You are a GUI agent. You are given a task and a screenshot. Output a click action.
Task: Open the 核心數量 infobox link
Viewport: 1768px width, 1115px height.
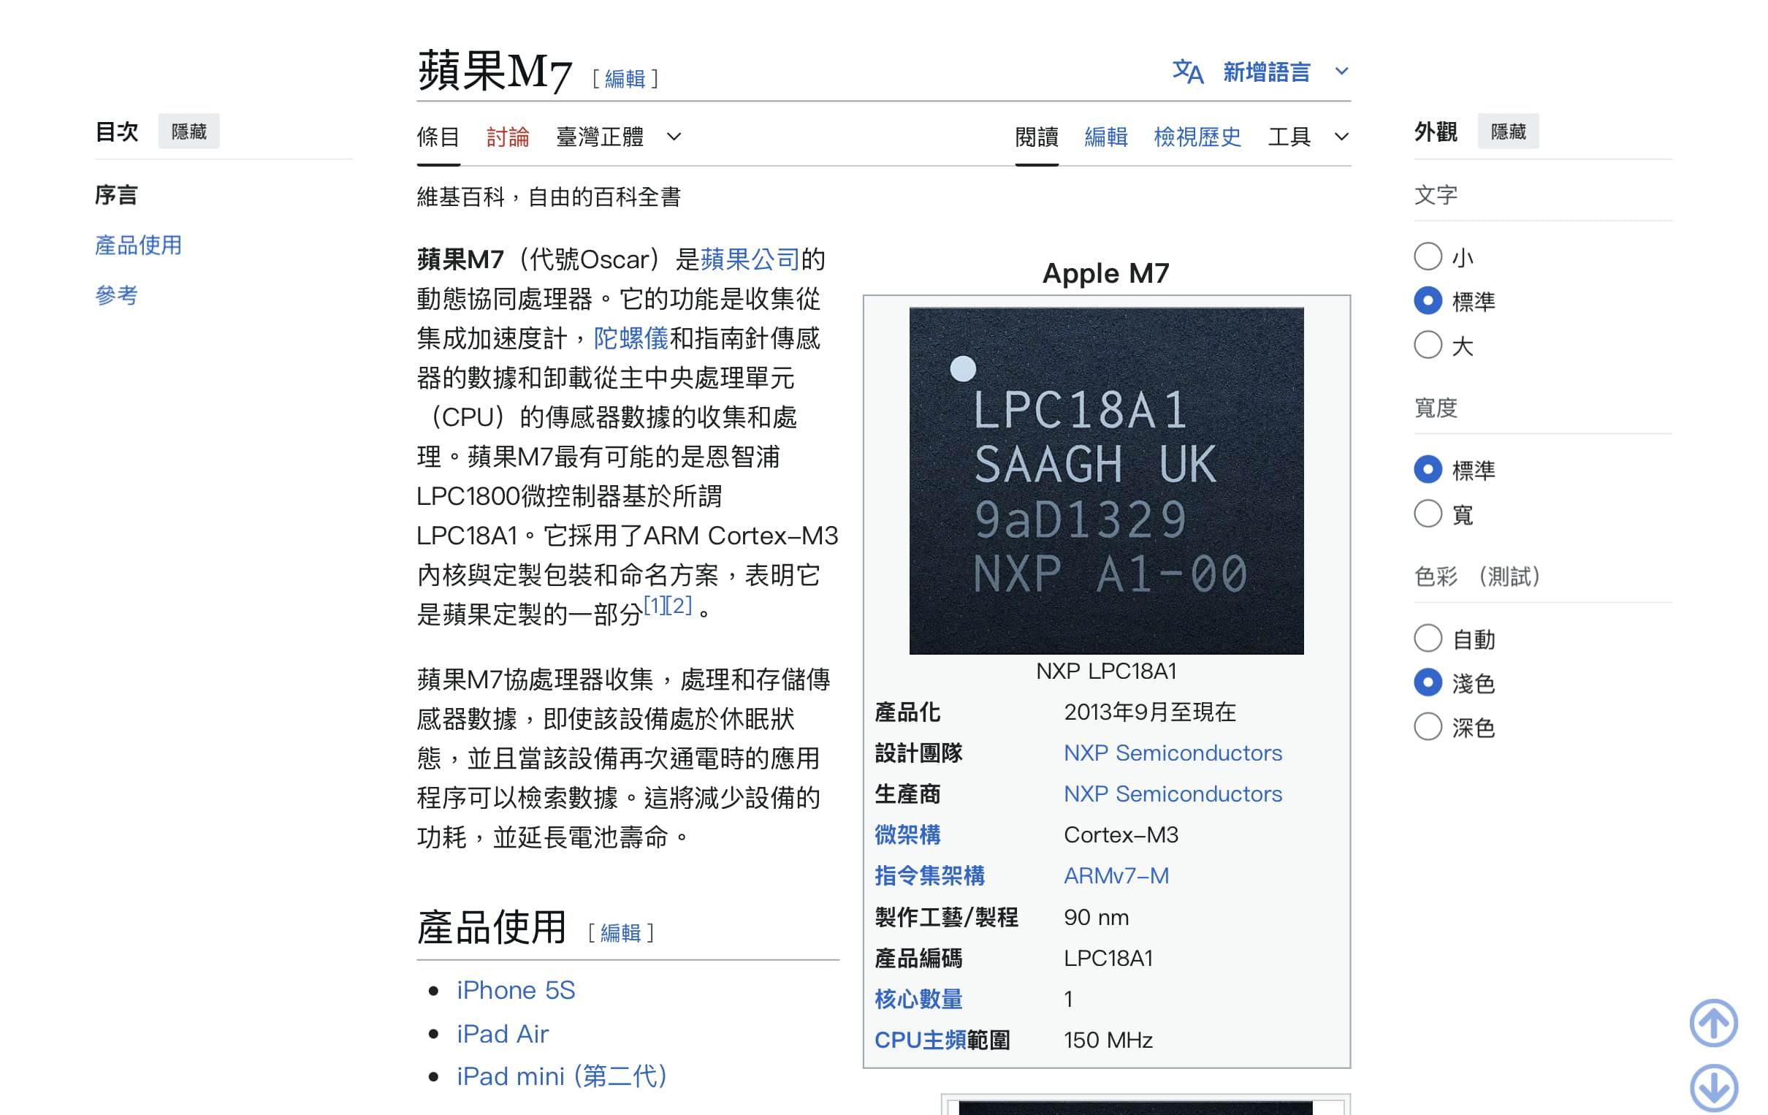tap(918, 1000)
